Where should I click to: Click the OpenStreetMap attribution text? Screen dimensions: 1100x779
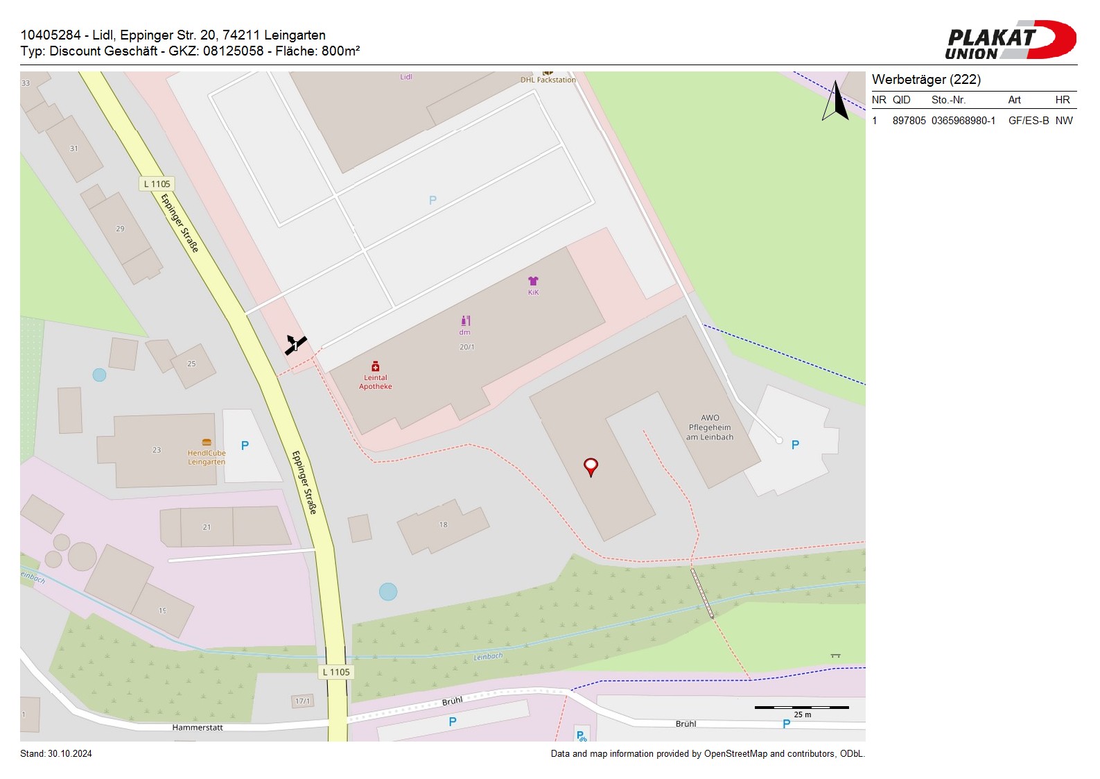707,753
